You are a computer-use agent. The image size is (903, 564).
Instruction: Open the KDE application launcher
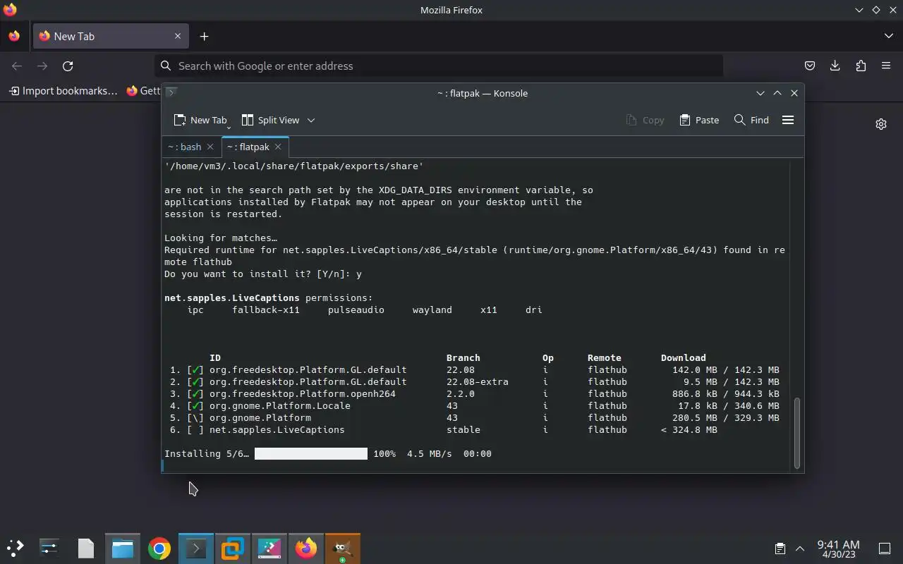[16, 548]
